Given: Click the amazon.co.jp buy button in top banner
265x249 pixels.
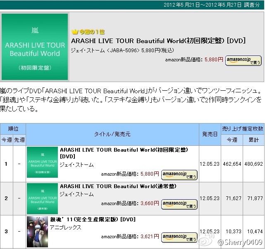Looking at the screenshot, I should coord(244,60).
